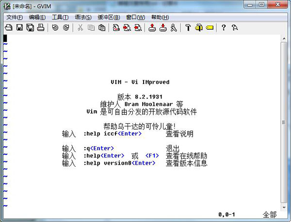Screen dimensions: 291x222
Task: Click the "Bram Moolenaar" maintainer text
Action: (x=148, y=104)
